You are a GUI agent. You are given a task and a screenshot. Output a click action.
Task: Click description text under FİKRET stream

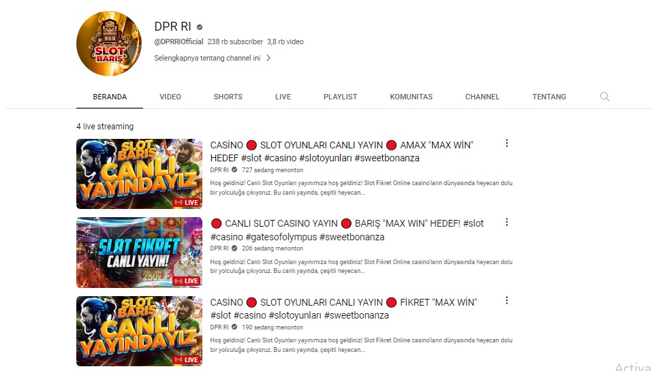coord(361,345)
